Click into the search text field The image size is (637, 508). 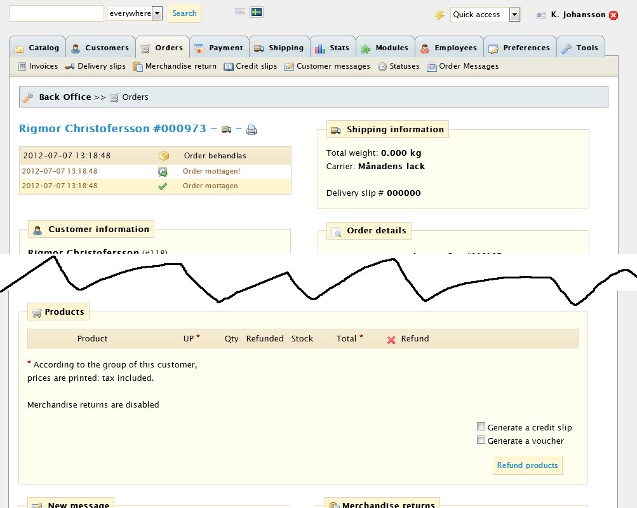56,13
